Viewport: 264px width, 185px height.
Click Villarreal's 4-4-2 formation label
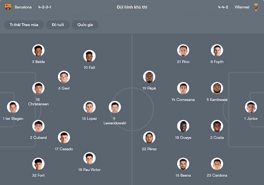(x=223, y=7)
